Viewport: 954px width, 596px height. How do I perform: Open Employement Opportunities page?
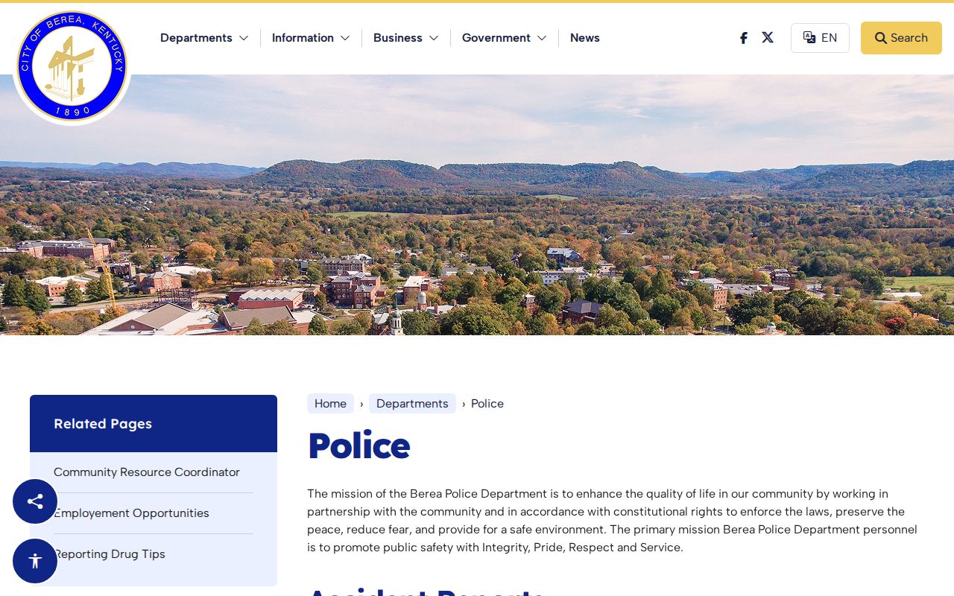point(131,513)
